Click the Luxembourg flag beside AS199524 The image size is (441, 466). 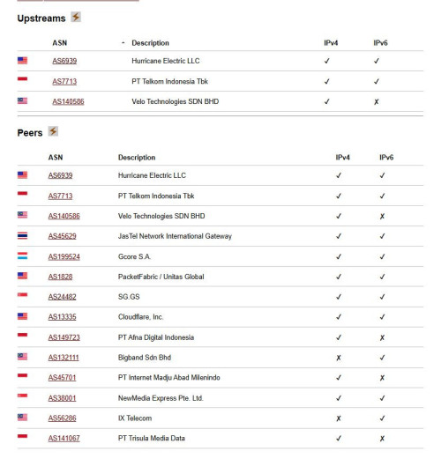pyautogui.click(x=22, y=255)
